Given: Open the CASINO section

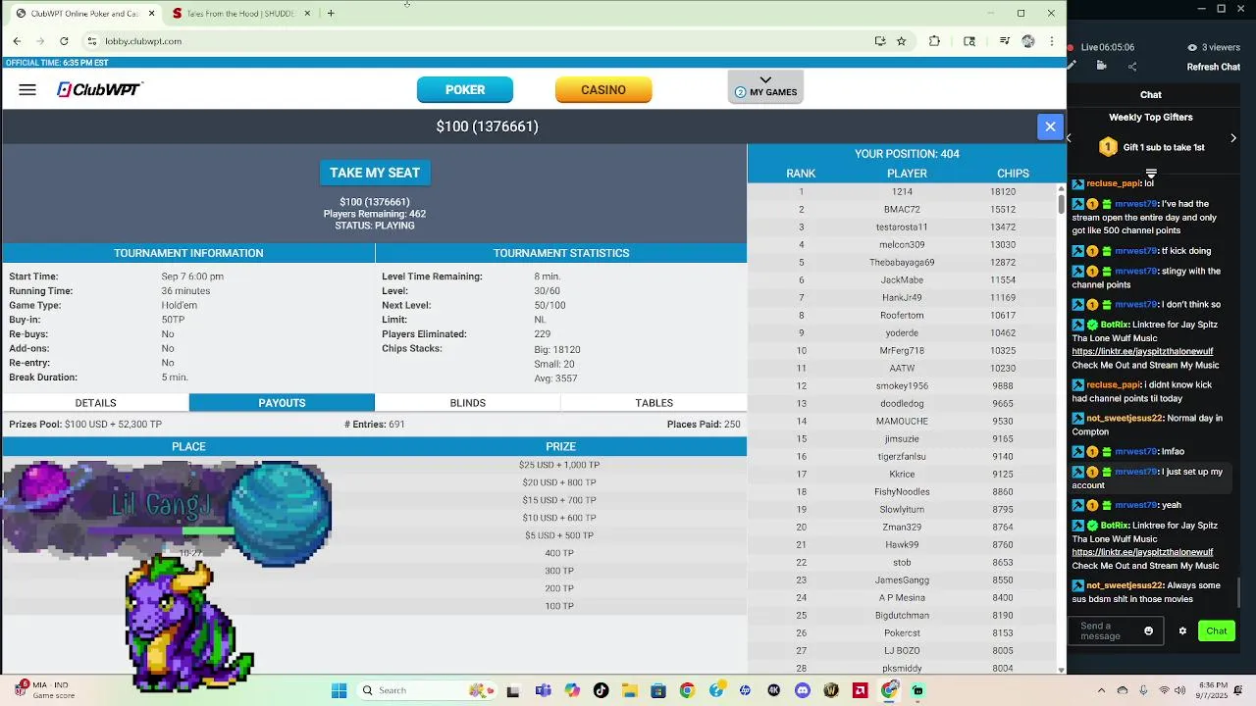Looking at the screenshot, I should coord(603,90).
